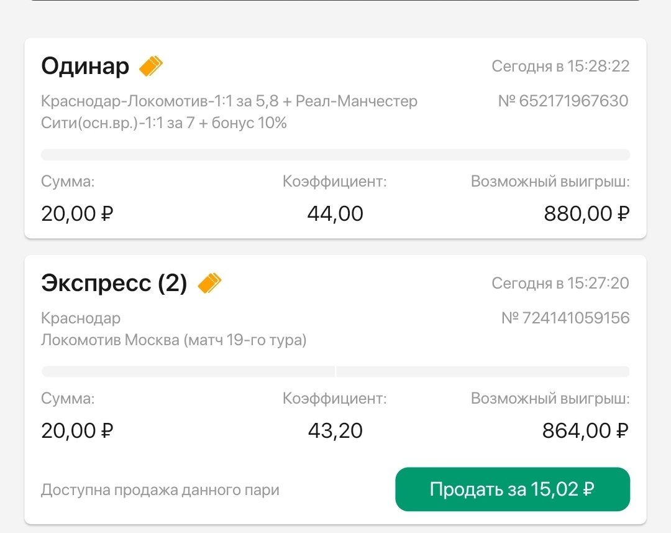Tap the 864,00 ₽ possible winnings amount

586,430
